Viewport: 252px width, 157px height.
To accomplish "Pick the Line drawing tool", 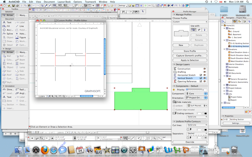I will coord(20,26).
